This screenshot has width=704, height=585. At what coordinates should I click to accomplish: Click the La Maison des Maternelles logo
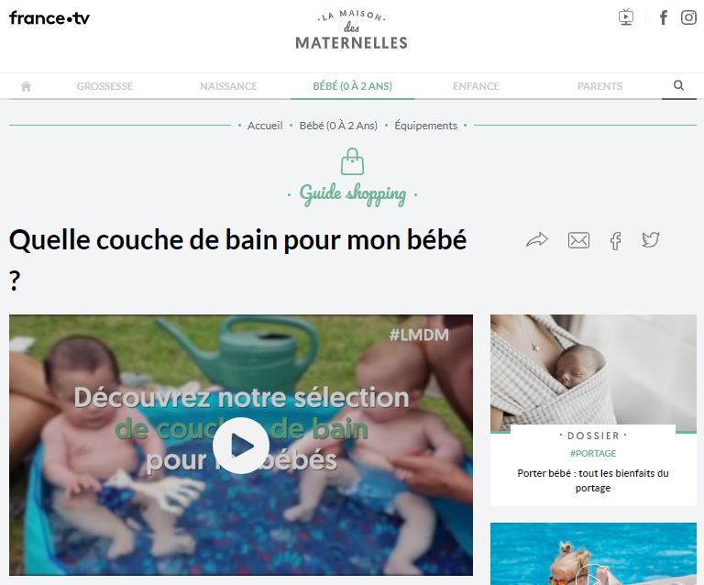point(352,30)
